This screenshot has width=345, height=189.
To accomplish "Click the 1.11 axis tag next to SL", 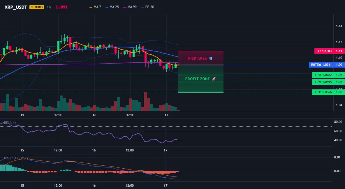I will click(x=339, y=51).
